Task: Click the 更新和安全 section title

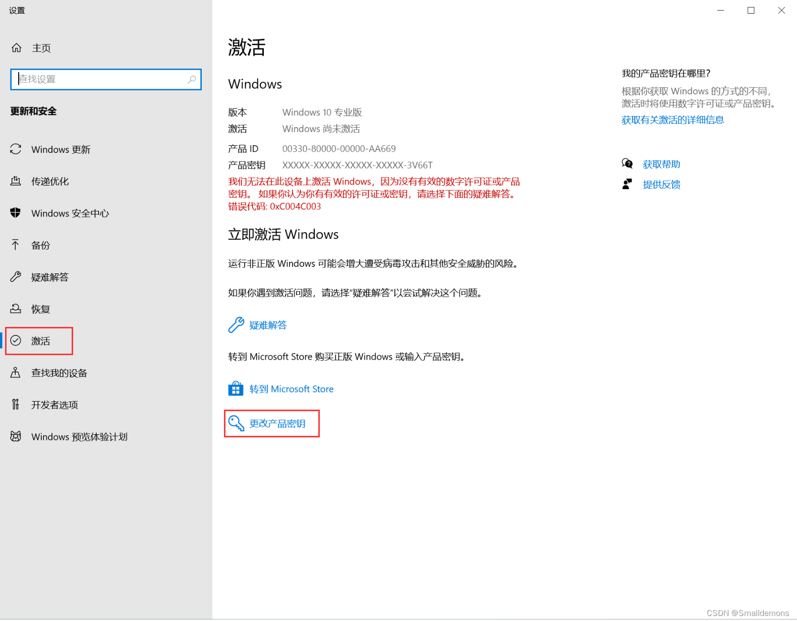Action: pos(33,111)
